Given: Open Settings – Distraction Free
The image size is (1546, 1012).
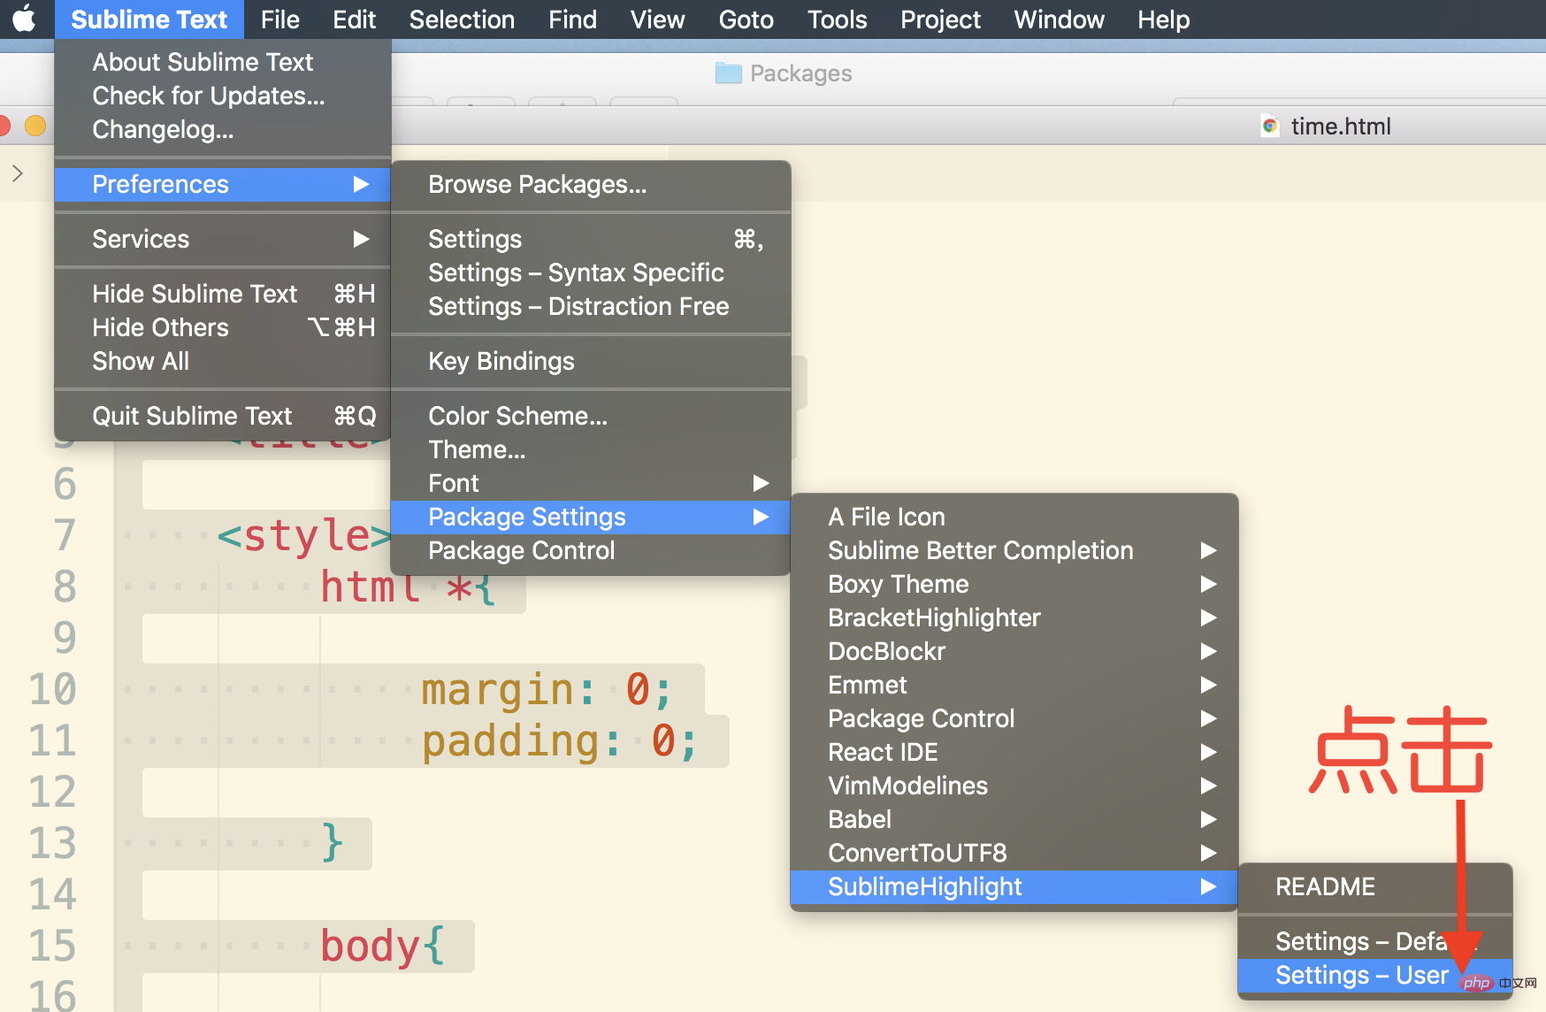Looking at the screenshot, I should pyautogui.click(x=591, y=306).
